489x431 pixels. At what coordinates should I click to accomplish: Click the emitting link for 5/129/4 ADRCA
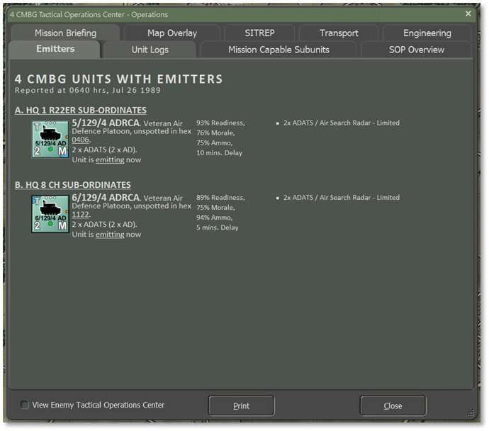click(x=110, y=159)
